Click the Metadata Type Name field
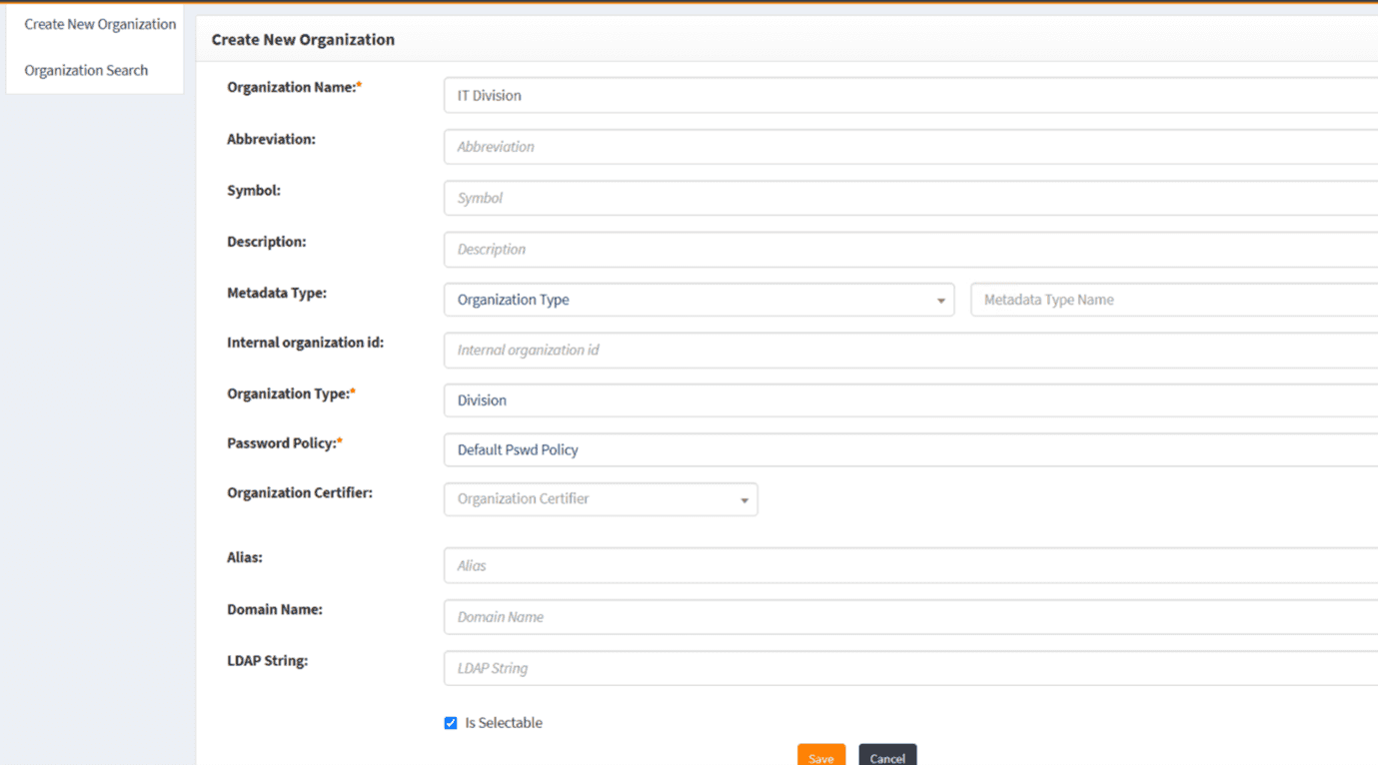The width and height of the screenshot is (1378, 765). [1173, 300]
